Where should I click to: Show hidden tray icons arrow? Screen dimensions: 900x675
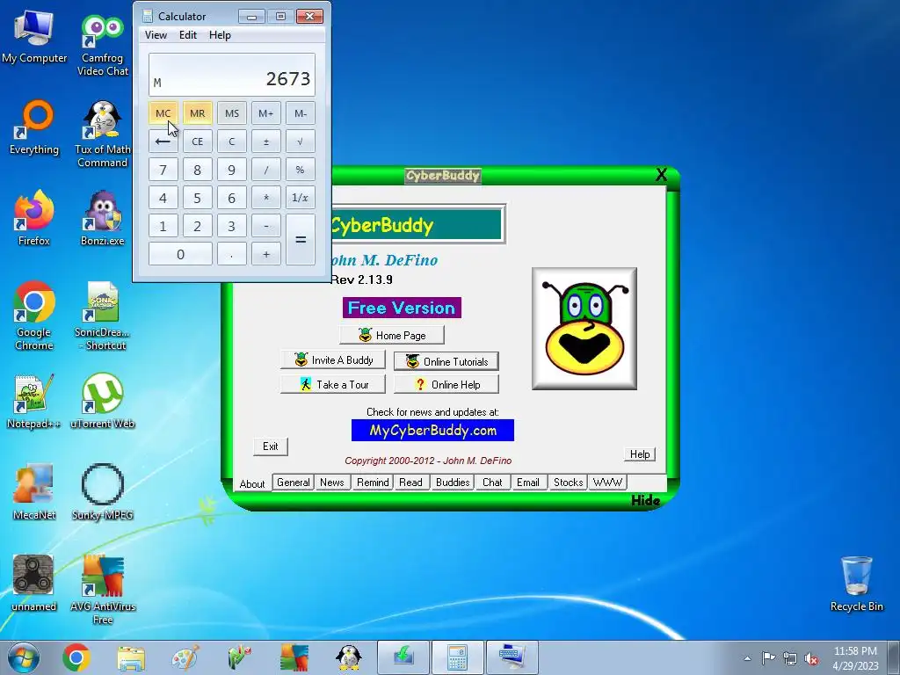[x=747, y=658]
